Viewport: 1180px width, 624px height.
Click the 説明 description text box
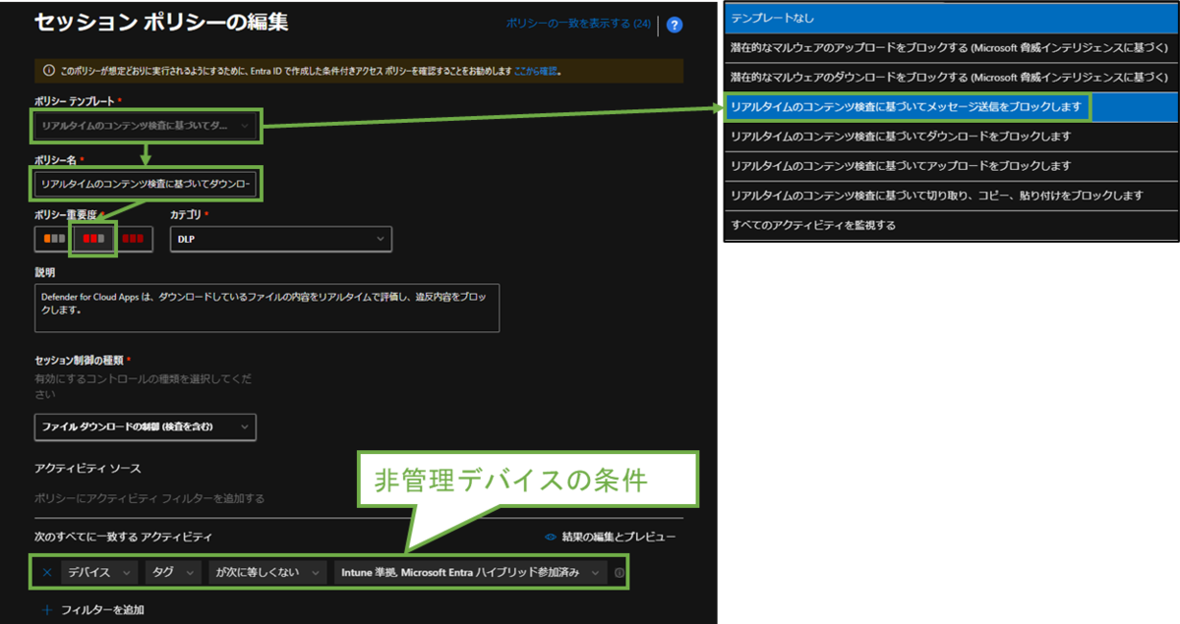266,308
